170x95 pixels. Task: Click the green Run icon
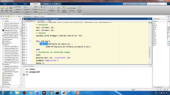[x=58, y=7]
